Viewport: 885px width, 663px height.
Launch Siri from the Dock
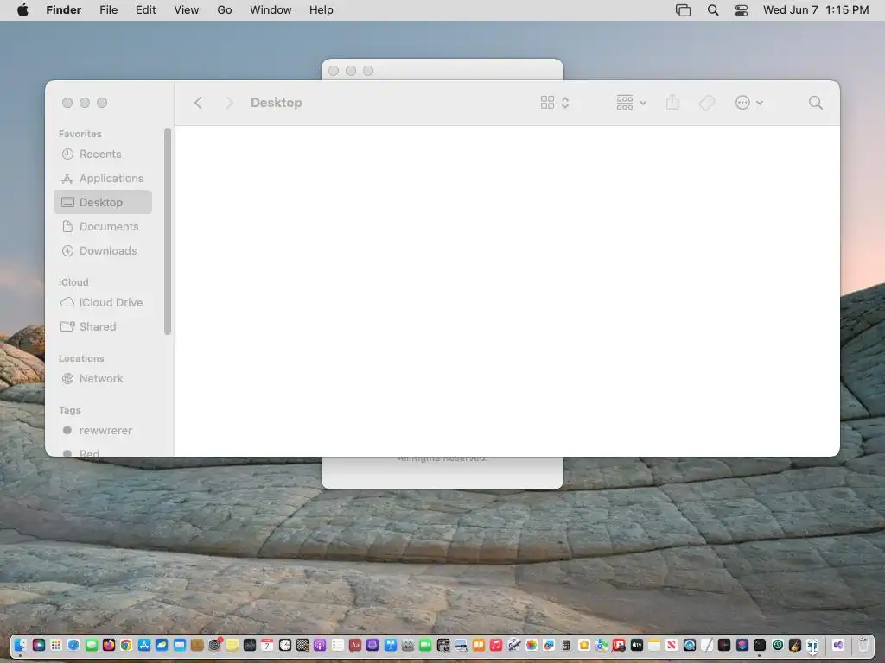tap(38, 645)
